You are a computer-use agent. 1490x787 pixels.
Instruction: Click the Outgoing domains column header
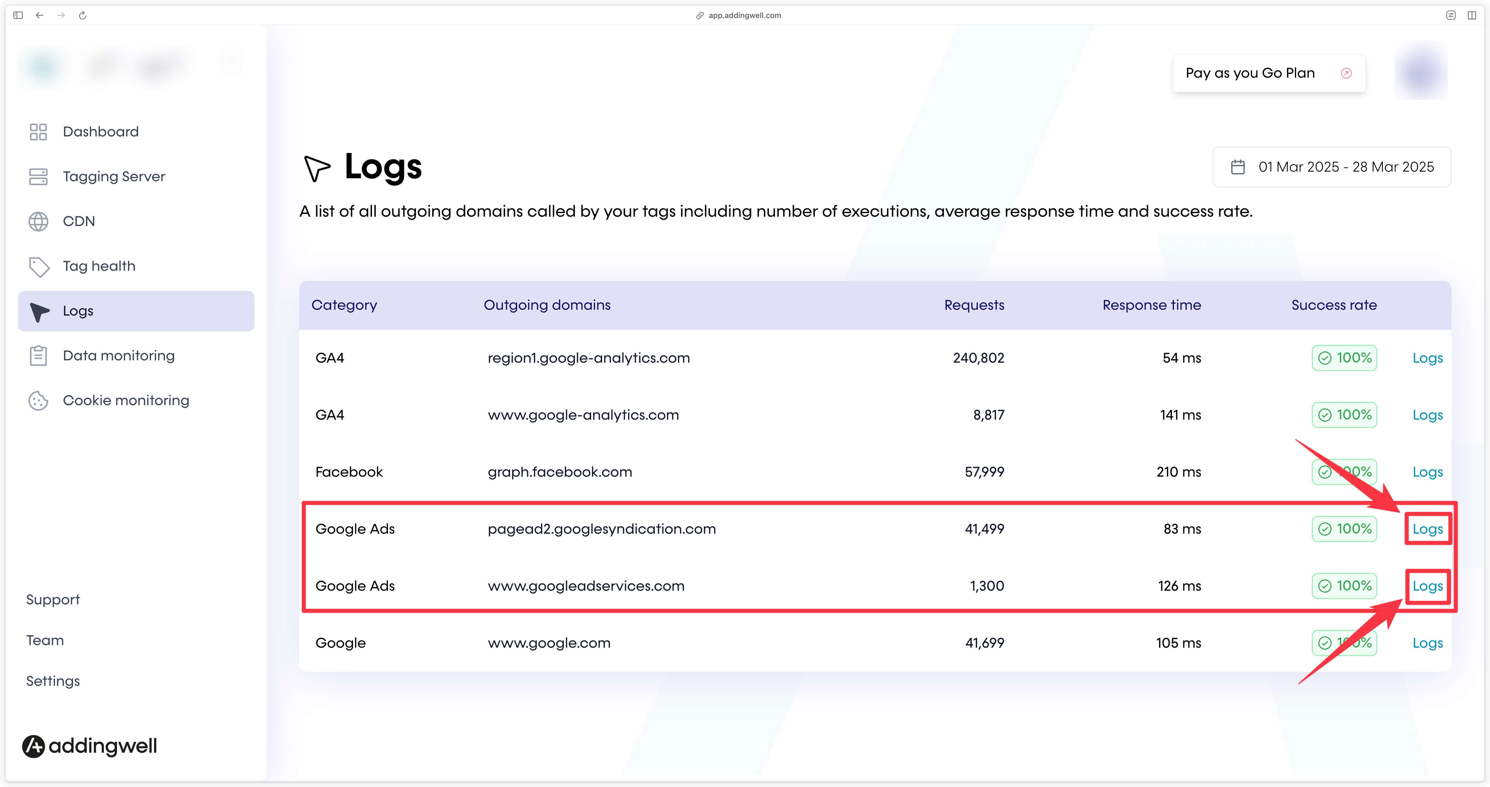tap(547, 305)
